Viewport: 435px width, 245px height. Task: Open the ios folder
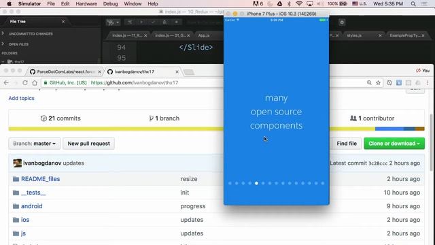tap(25, 220)
